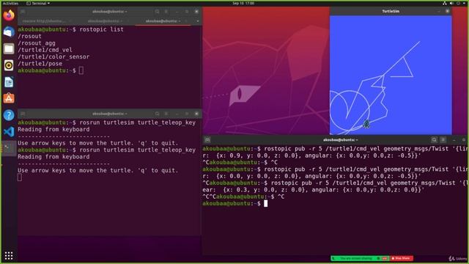Open the Help question-mark dock icon
Image resolution: width=469 pixels, height=264 pixels.
pos(9,115)
